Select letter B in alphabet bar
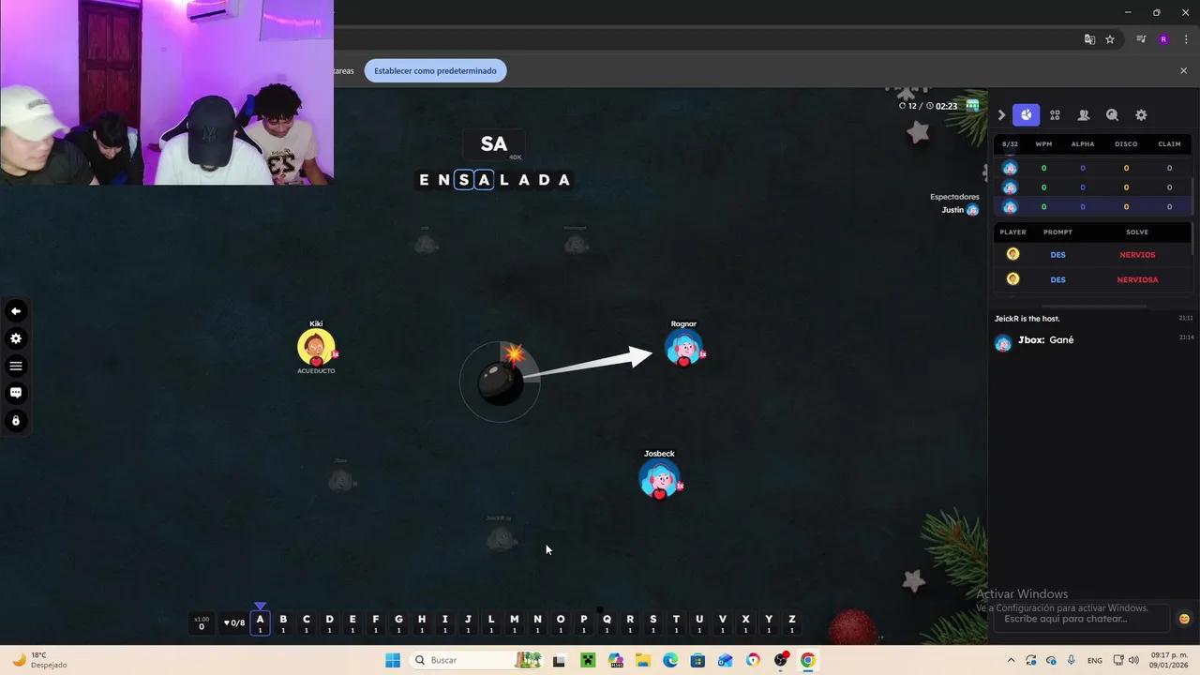The image size is (1200, 675). coord(283,622)
